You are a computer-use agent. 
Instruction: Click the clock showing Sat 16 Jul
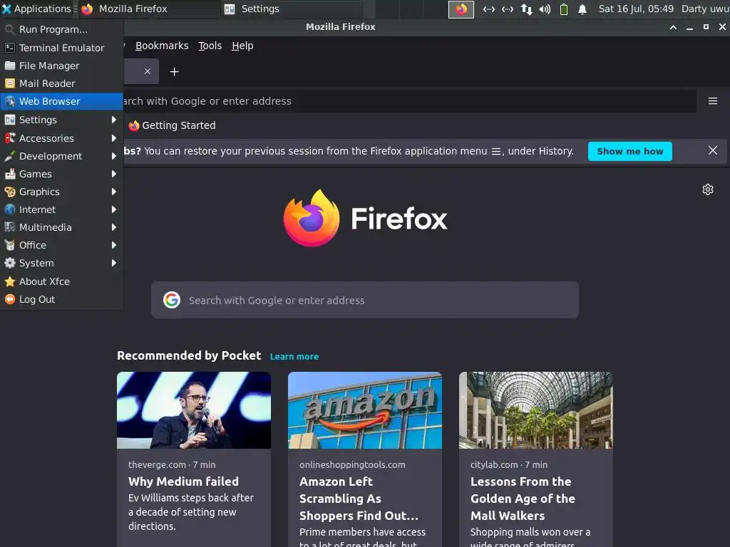[x=636, y=9]
